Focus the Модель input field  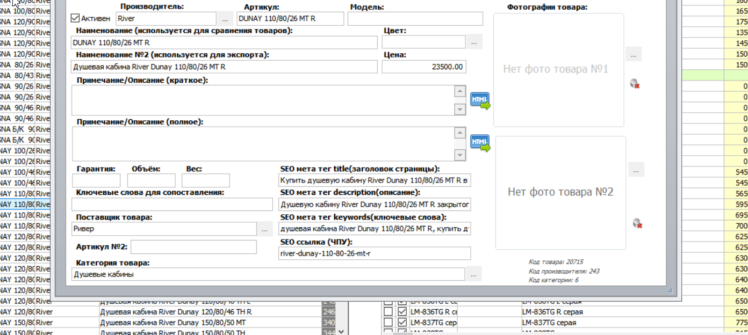click(x=415, y=18)
